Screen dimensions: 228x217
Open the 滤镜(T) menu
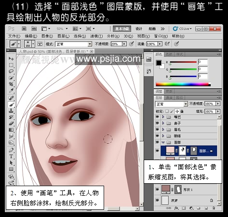pos(96,36)
